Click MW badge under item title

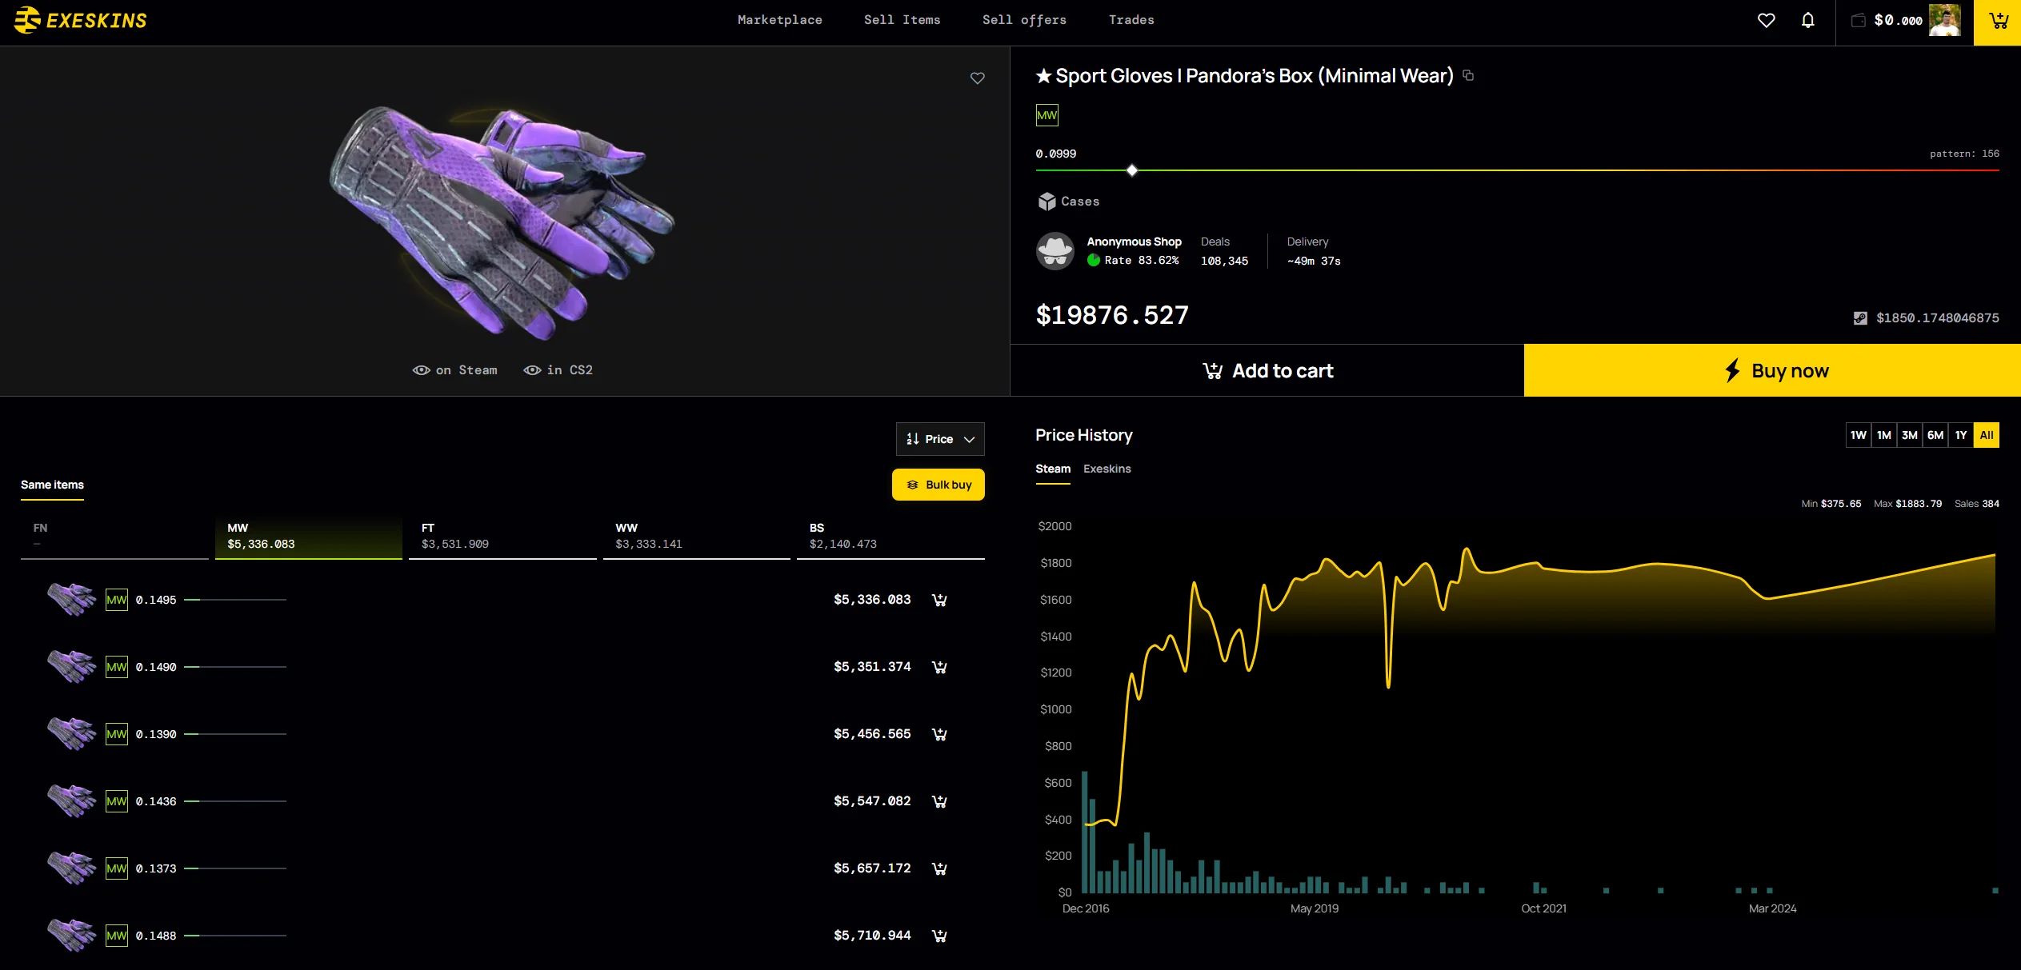pyautogui.click(x=1047, y=115)
